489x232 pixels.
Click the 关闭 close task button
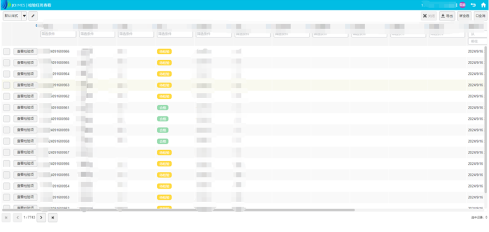tap(429, 16)
